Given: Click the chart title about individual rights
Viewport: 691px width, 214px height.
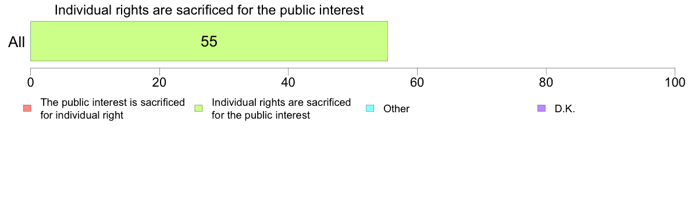Looking at the screenshot, I should pos(209,10).
